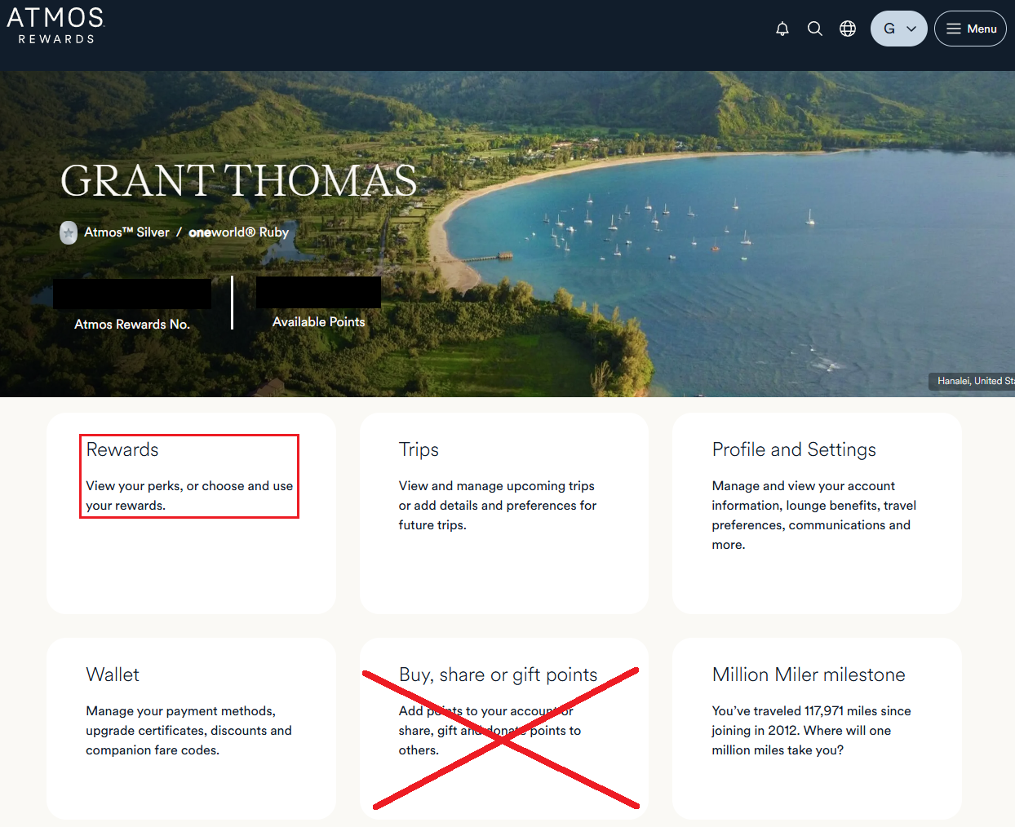This screenshot has height=827, width=1015.
Task: Click the notification bell icon
Action: tap(782, 29)
